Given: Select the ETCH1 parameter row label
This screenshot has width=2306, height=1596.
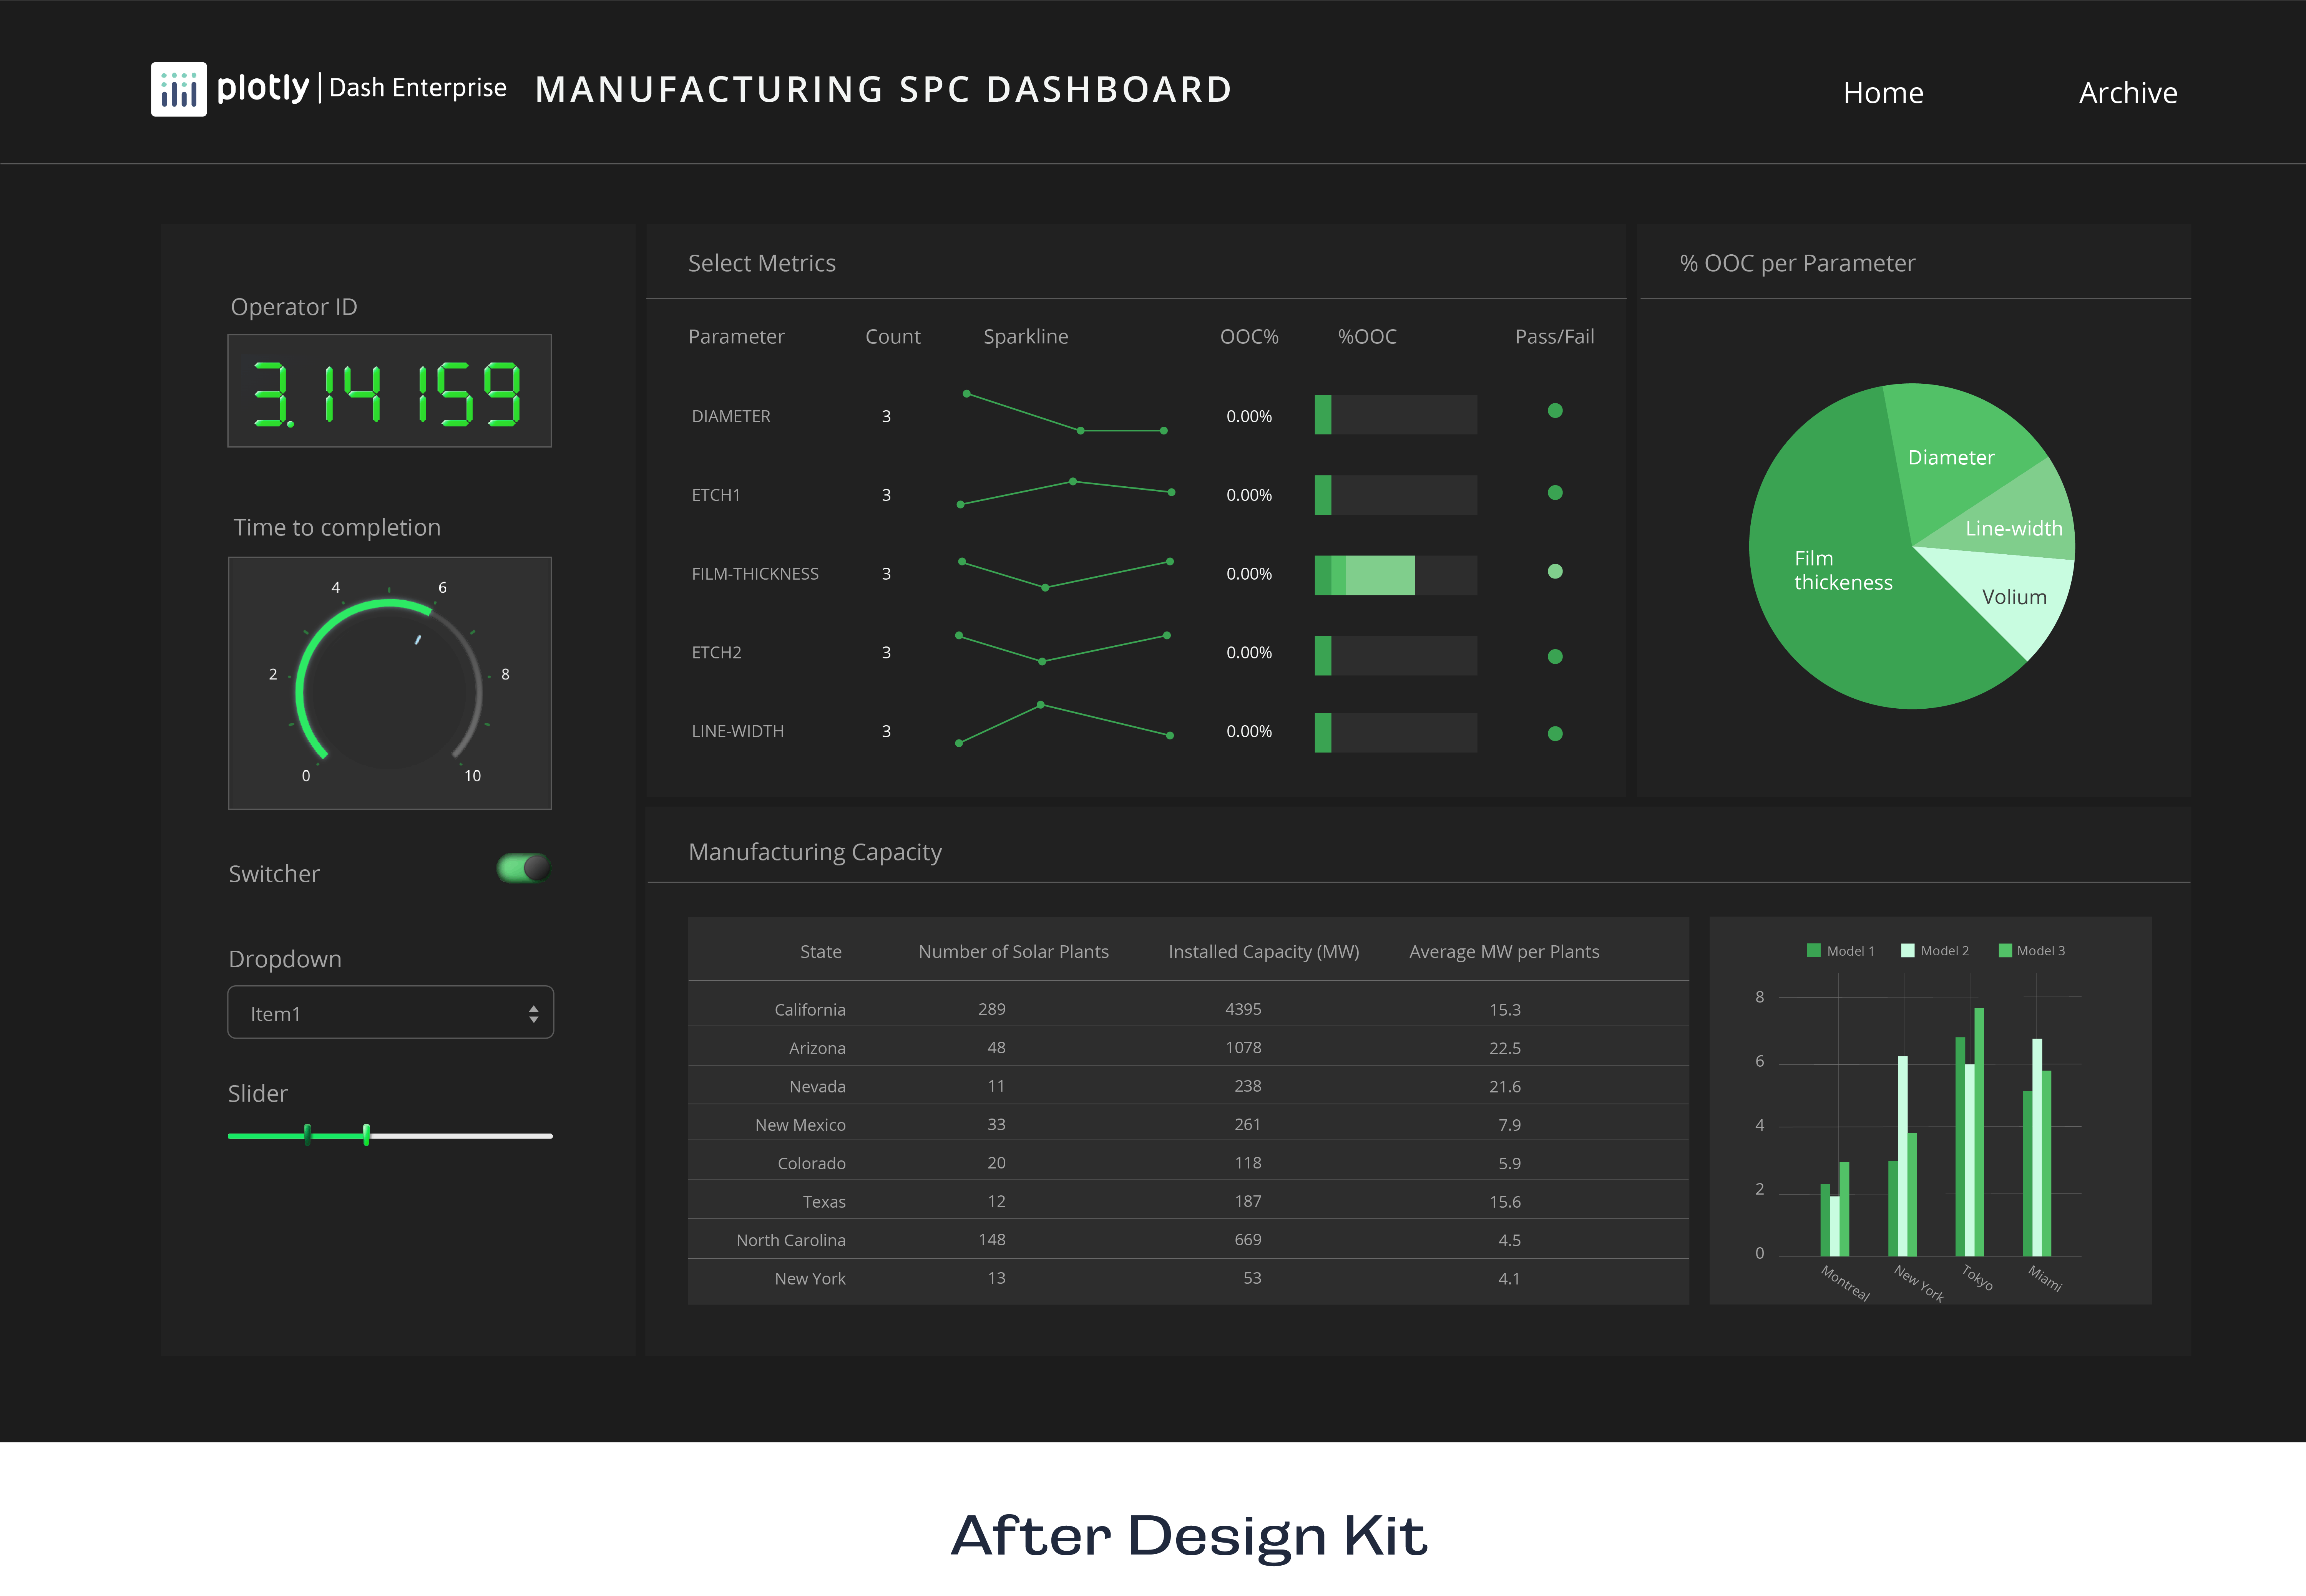Looking at the screenshot, I should point(716,496).
